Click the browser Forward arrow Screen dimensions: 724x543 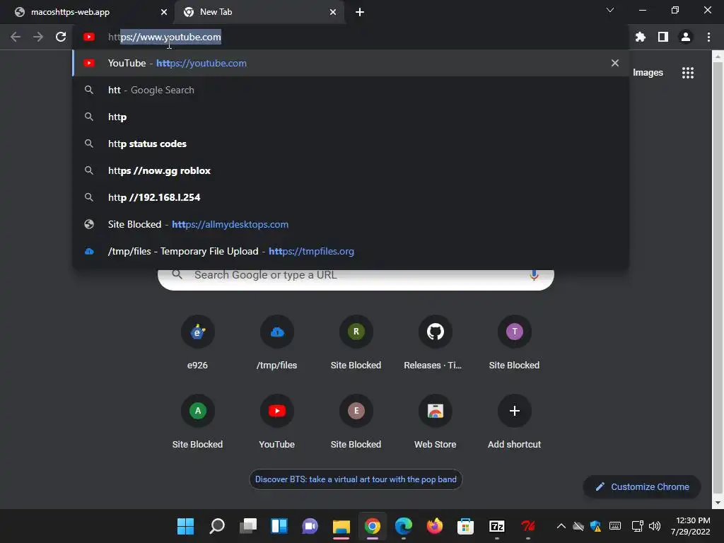(x=38, y=37)
